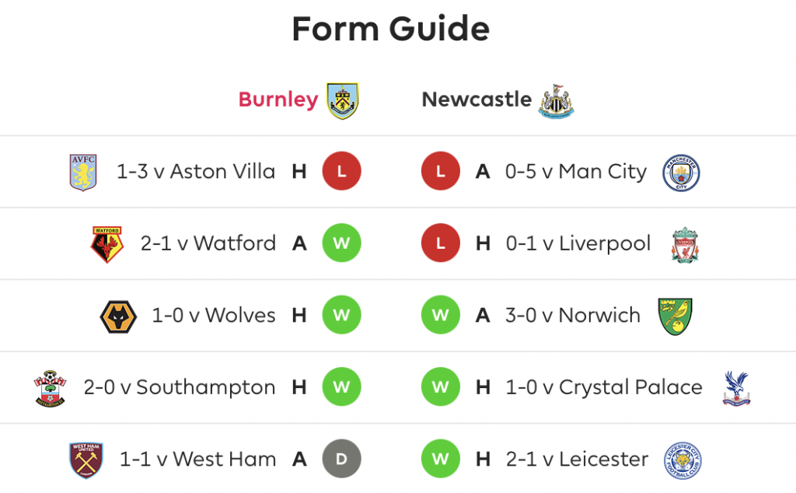Select the green W badge for Norwich
This screenshot has width=796, height=493.
pos(441,315)
